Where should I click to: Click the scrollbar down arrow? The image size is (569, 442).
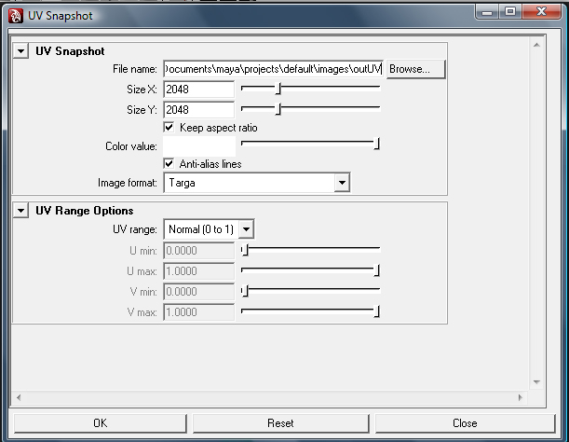tap(536, 382)
